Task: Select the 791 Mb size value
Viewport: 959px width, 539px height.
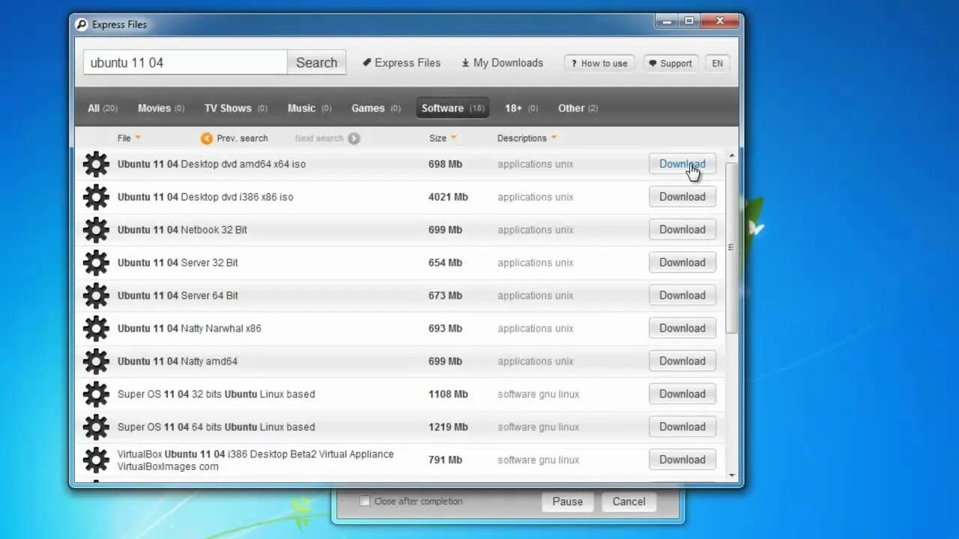Action: [x=445, y=460]
